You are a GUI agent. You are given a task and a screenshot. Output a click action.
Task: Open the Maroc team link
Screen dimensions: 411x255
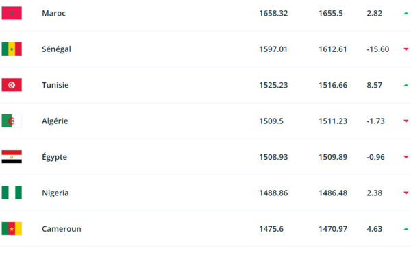[x=53, y=13]
